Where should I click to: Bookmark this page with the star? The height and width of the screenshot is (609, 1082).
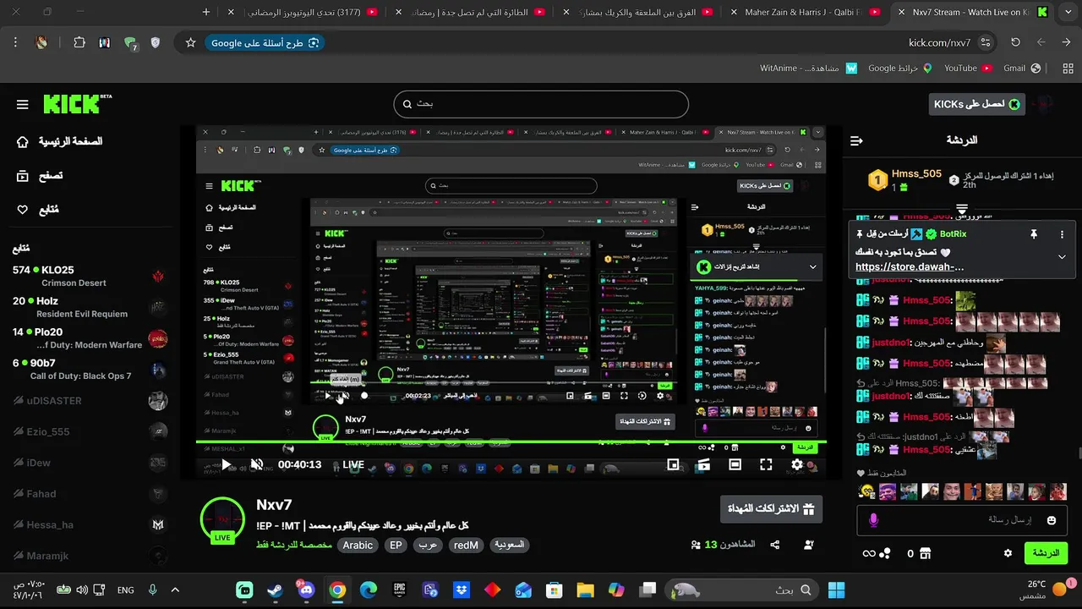coord(191,42)
